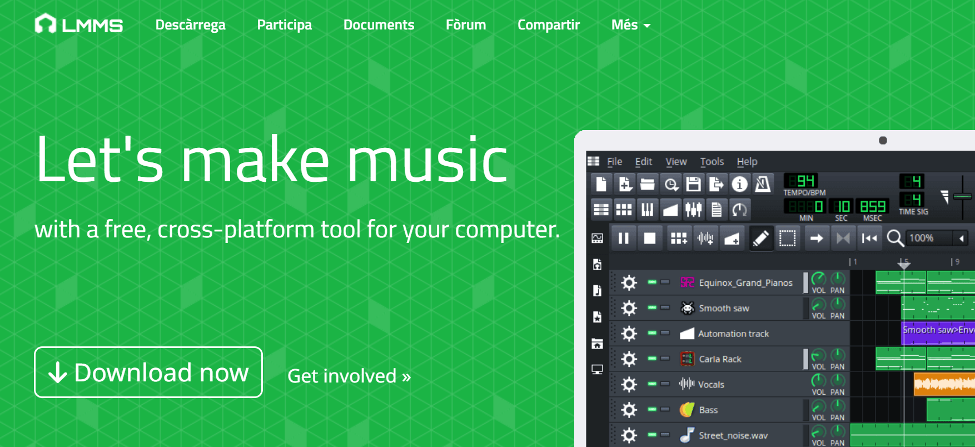The width and height of the screenshot is (975, 447).
Task: Open the controller rack dial icon
Action: pos(740,210)
